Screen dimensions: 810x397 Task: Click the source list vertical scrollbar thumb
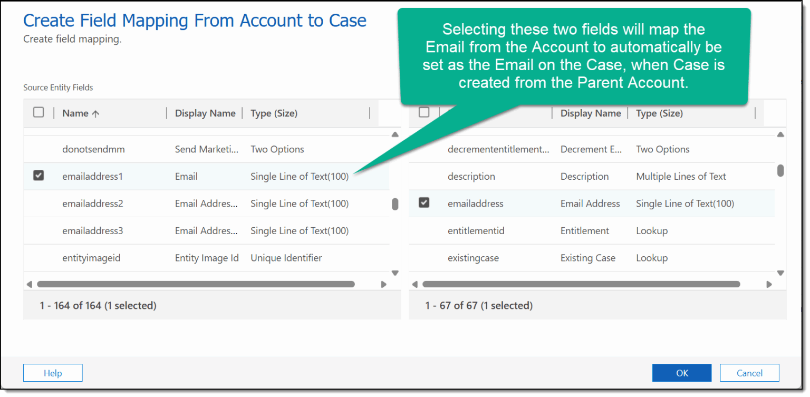point(395,205)
